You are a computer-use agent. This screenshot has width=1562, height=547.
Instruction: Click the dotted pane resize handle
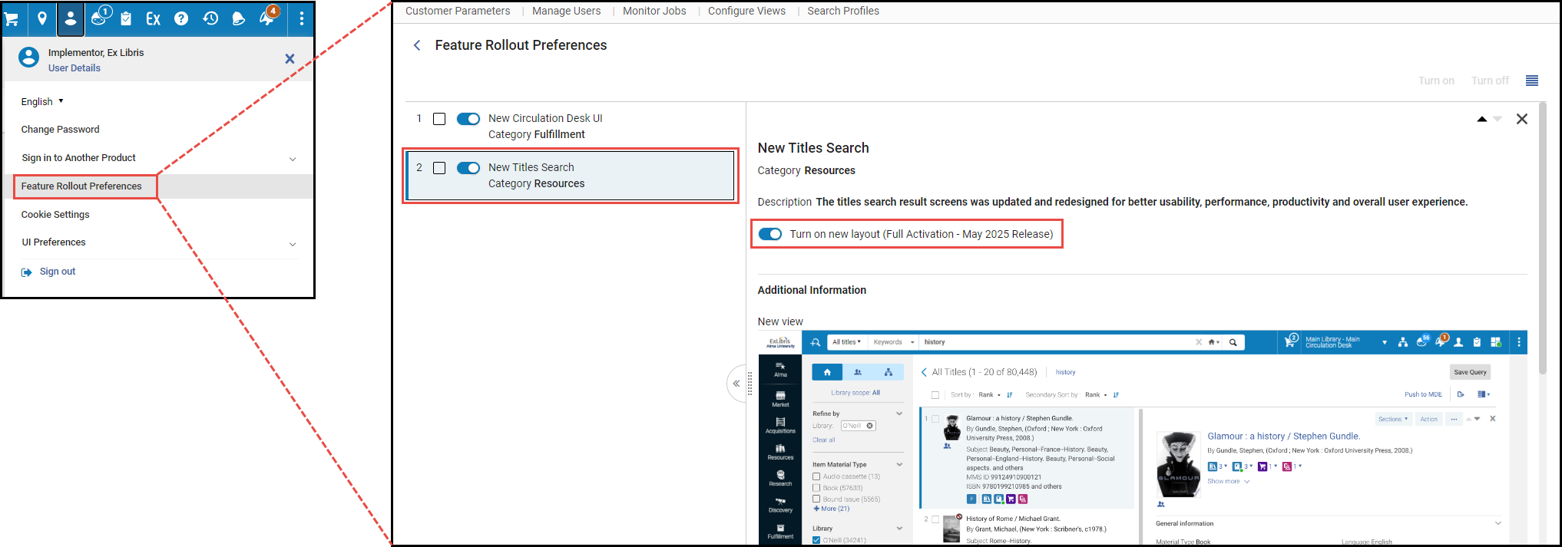(x=750, y=384)
